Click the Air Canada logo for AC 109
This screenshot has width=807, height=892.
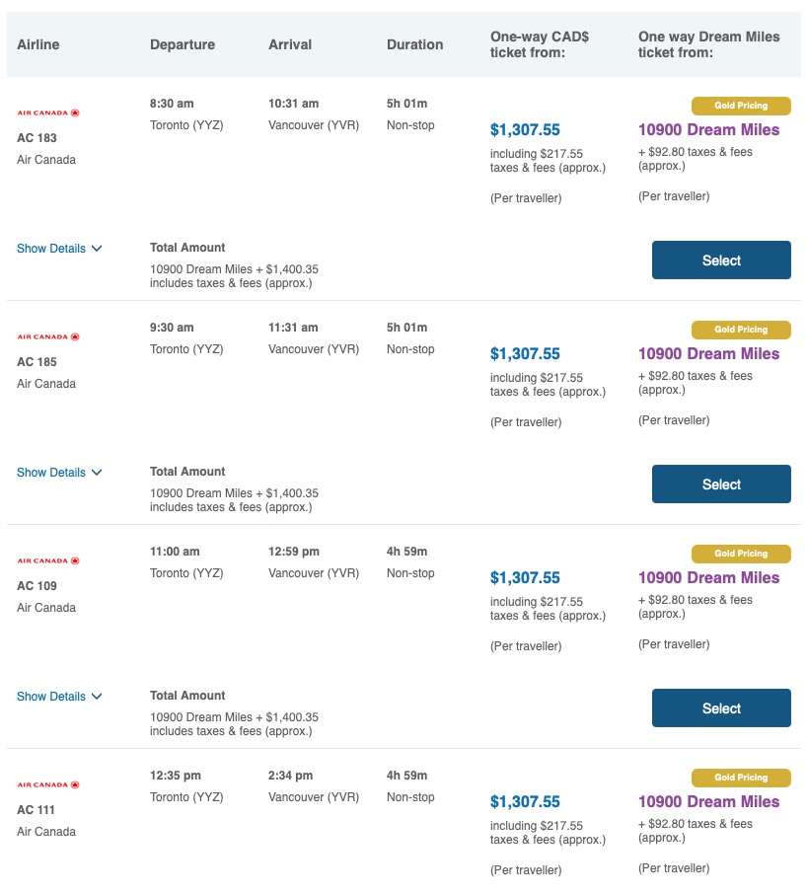click(48, 561)
